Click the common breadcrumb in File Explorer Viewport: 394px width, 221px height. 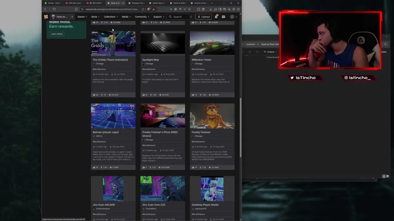pos(251,44)
